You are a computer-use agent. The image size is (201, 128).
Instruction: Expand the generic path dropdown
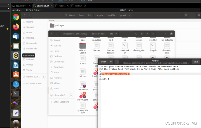pyautogui.click(x=130, y=15)
